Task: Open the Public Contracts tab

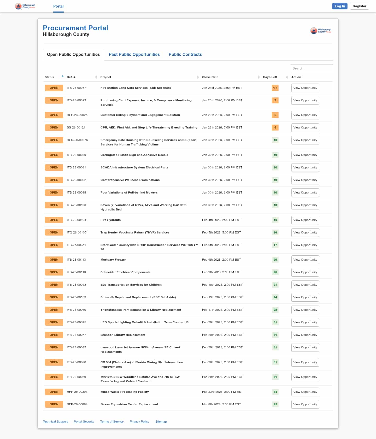Action: (x=185, y=54)
